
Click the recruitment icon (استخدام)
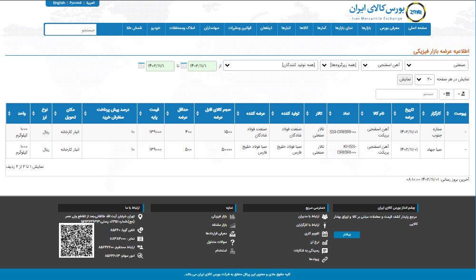(233, 251)
